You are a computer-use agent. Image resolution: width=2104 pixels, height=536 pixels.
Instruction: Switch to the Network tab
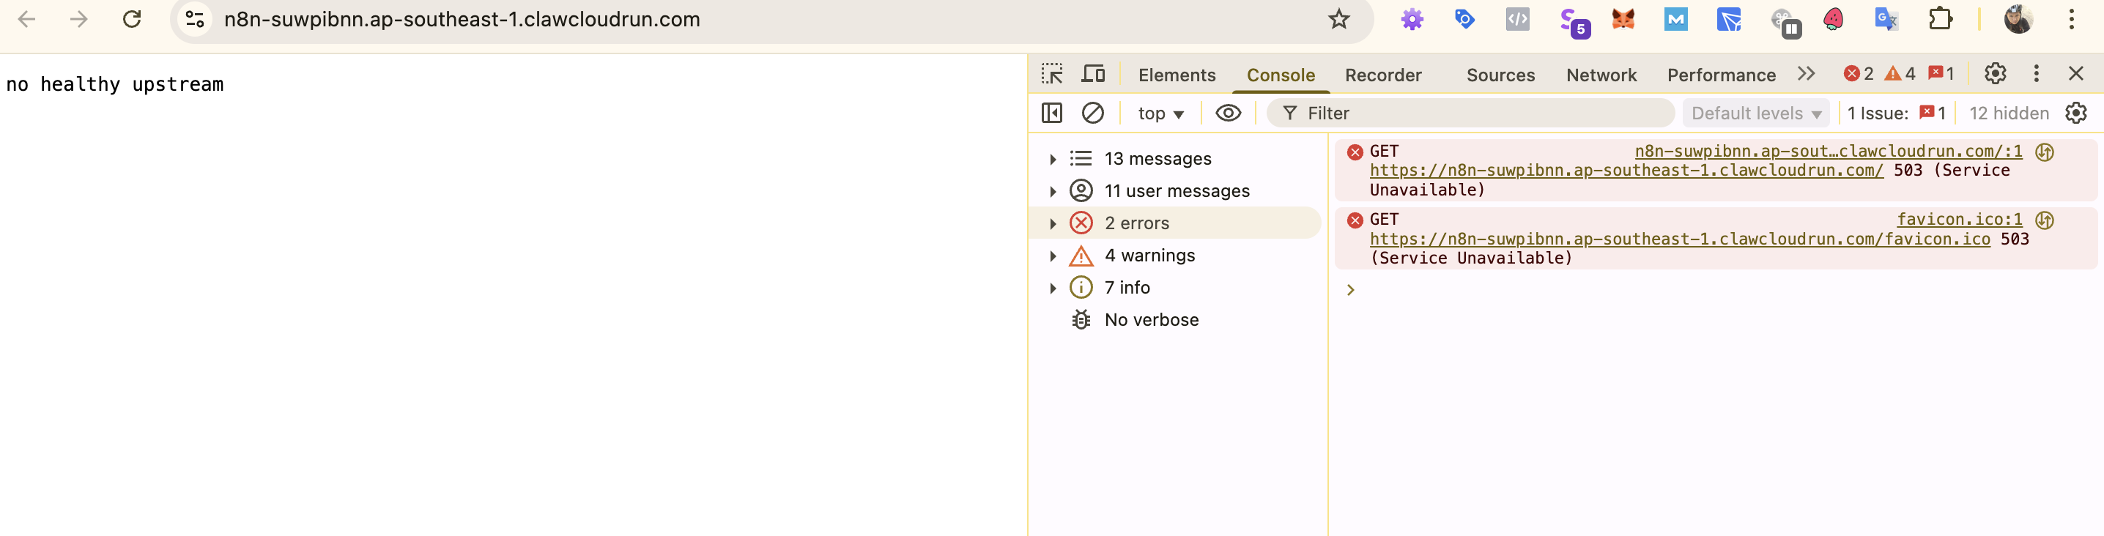[x=1601, y=75]
